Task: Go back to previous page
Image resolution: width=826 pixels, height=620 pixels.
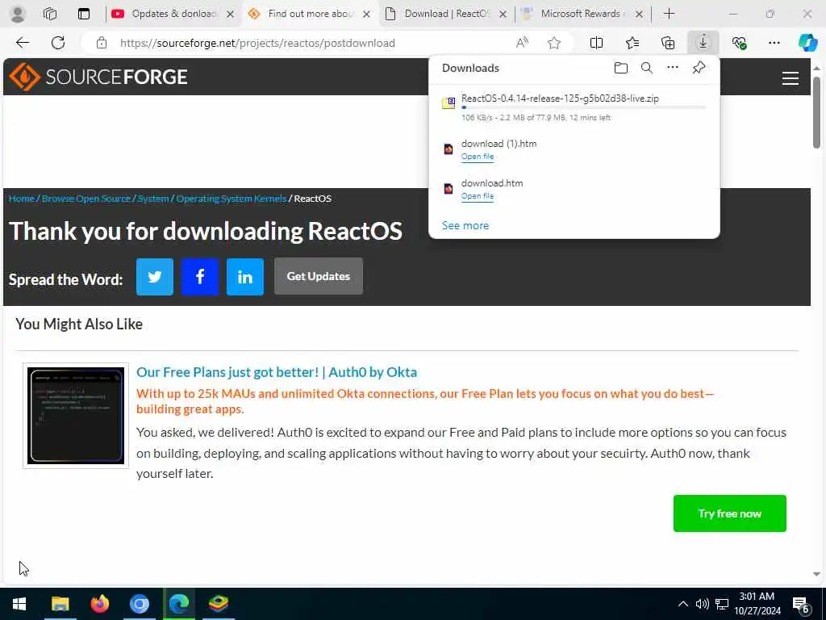Action: pos(23,43)
